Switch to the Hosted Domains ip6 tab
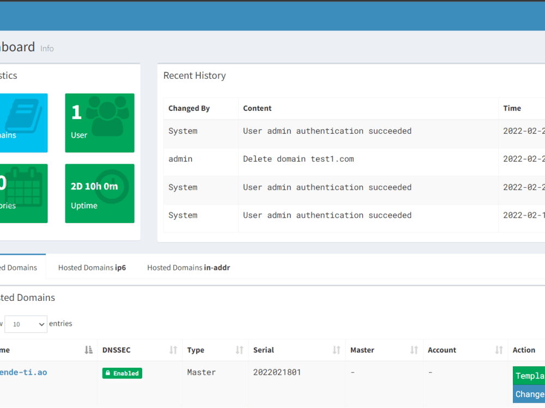545x408 pixels. (x=92, y=267)
